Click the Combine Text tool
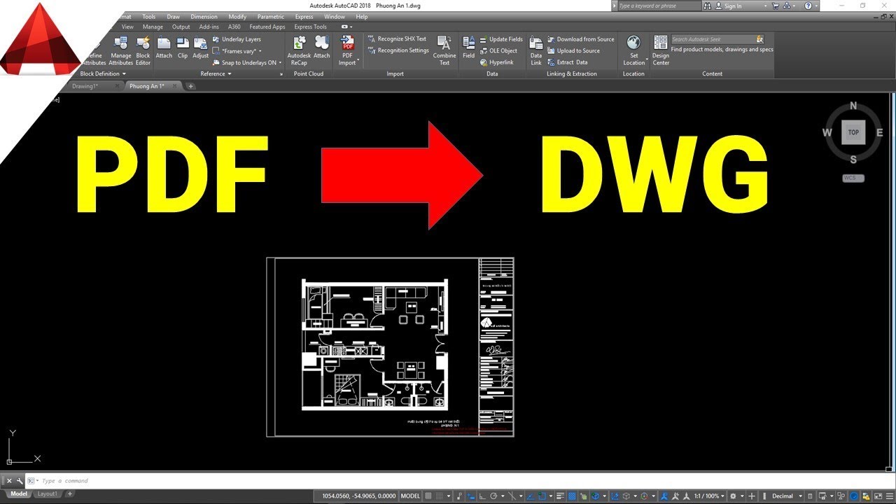The image size is (896, 504). click(x=444, y=50)
